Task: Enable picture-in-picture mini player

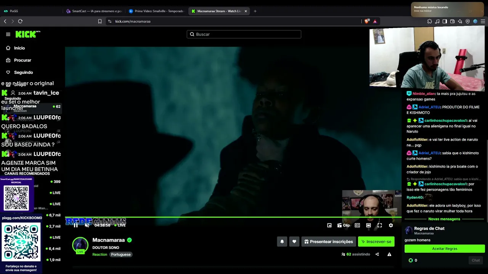Action: click(x=329, y=225)
